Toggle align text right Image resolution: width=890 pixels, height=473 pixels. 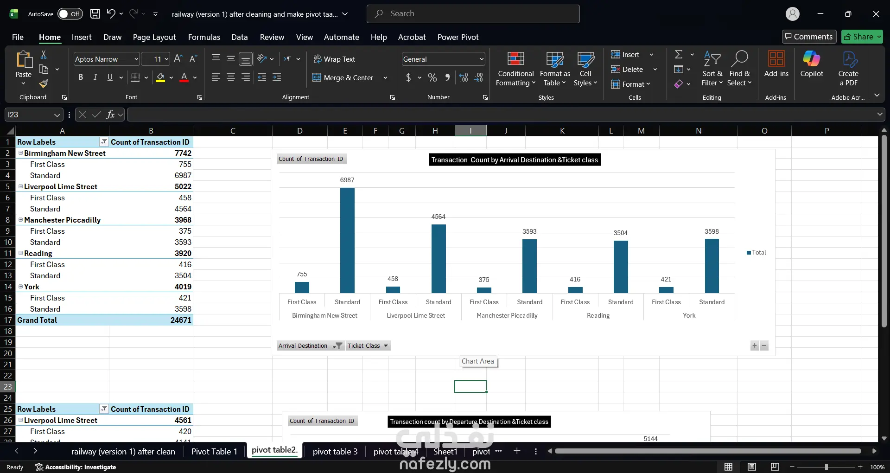pos(246,77)
